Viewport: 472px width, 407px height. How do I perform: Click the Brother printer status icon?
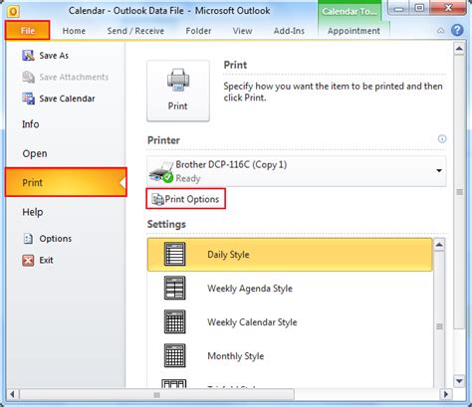point(161,172)
